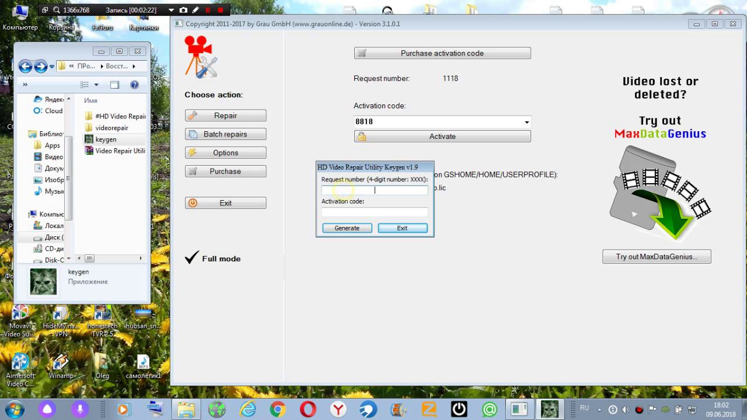This screenshot has height=420, width=747.
Task: Click the Activate button
Action: pyautogui.click(x=442, y=136)
